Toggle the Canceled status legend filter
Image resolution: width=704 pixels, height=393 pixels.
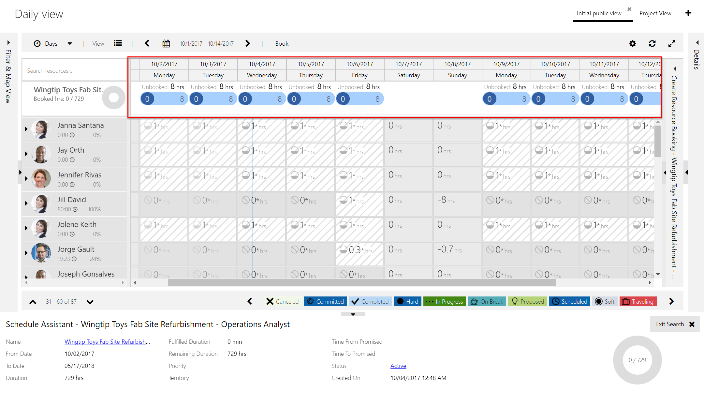282,301
